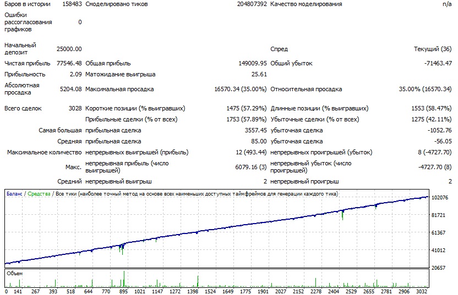Click the 'Баланс' chart legend label
This screenshot has width=458, height=295.
[14, 194]
